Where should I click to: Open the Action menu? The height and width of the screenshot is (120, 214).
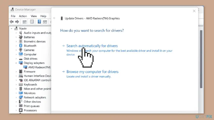23,16
